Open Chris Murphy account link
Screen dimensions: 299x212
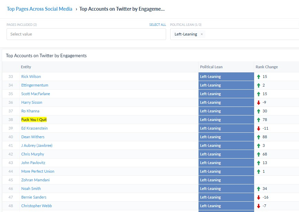coord(32,154)
